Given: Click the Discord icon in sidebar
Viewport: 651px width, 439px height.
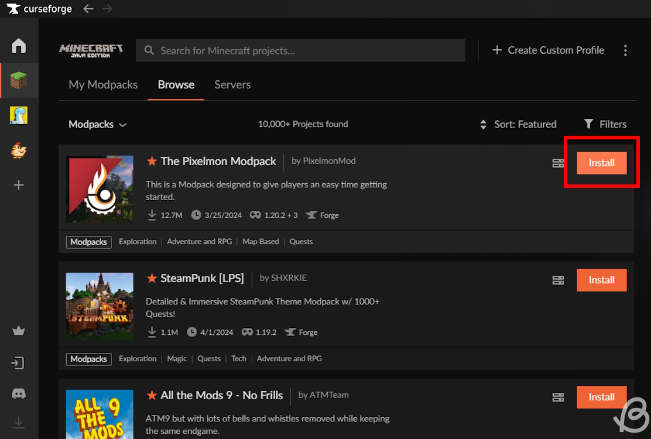Looking at the screenshot, I should point(19,393).
